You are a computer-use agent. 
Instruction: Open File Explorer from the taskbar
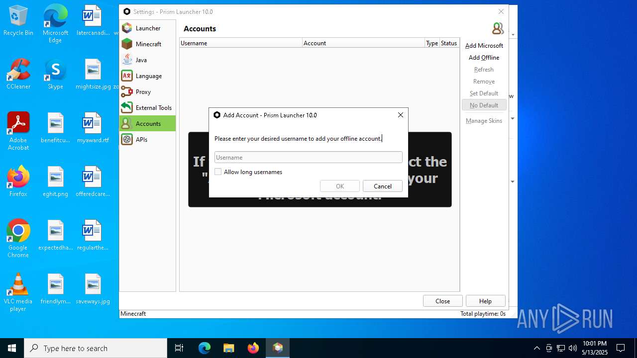pos(228,348)
